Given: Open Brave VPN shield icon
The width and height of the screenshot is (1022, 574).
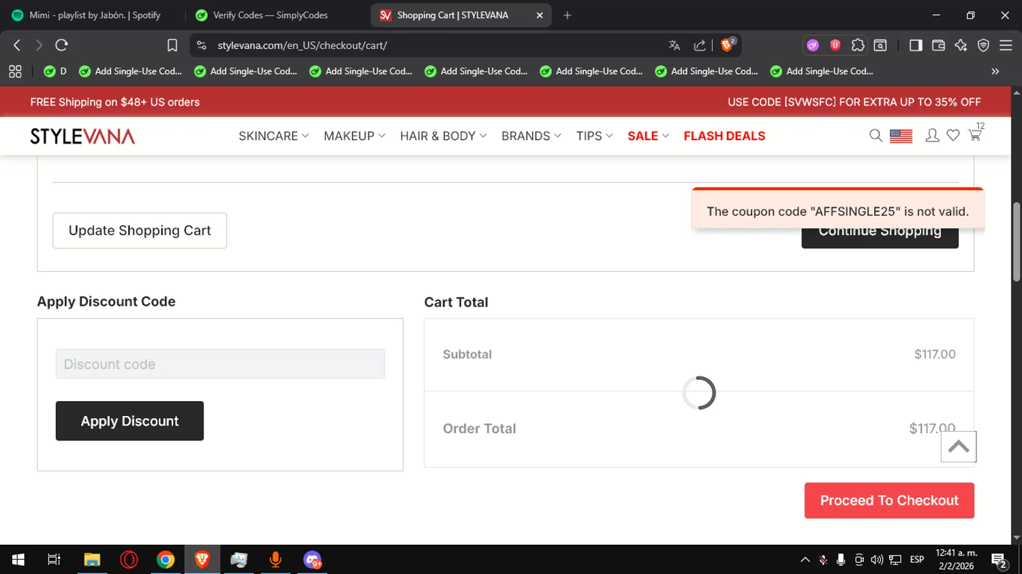Looking at the screenshot, I should click(x=983, y=45).
